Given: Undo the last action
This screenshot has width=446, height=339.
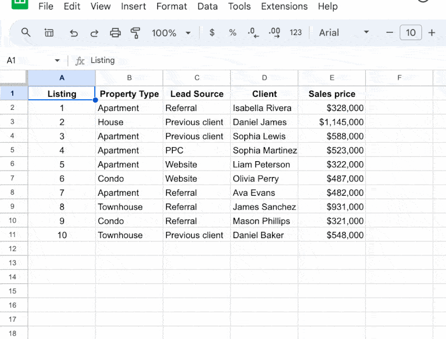Looking at the screenshot, I should pos(74,32).
